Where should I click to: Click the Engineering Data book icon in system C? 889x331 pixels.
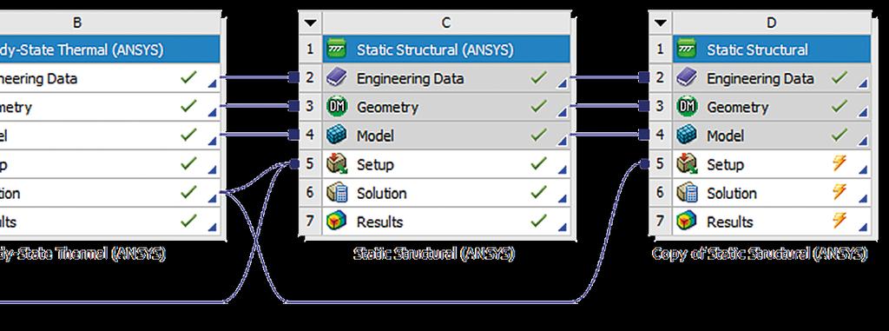point(337,78)
